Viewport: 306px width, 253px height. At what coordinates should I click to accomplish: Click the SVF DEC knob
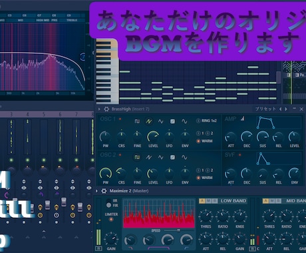pos(247,173)
